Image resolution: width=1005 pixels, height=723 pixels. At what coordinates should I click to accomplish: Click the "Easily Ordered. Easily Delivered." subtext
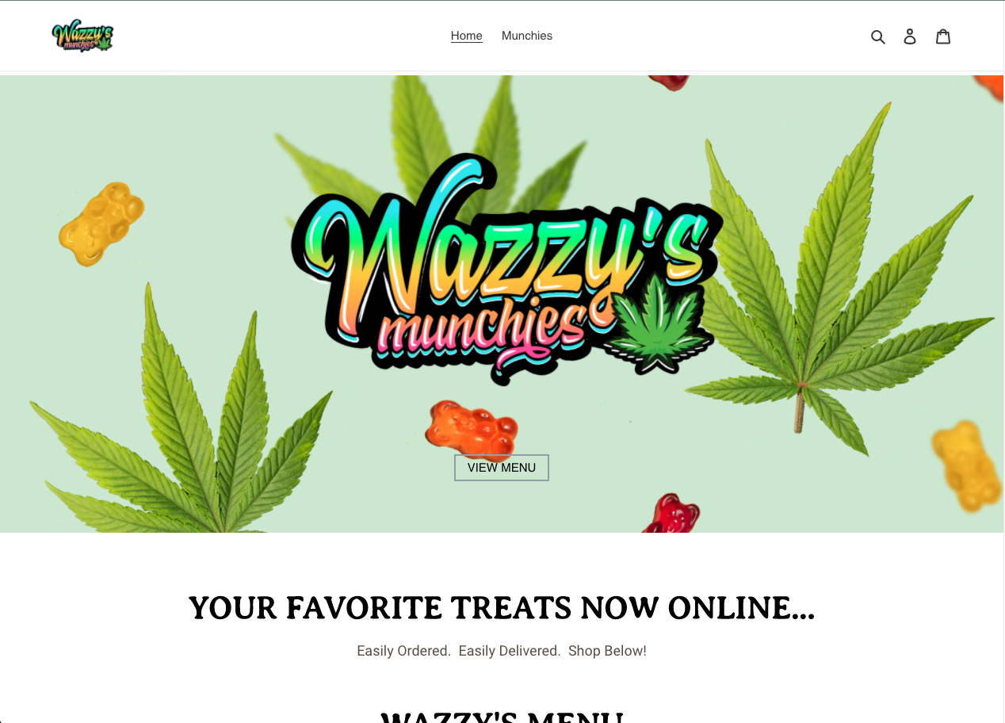(459, 651)
